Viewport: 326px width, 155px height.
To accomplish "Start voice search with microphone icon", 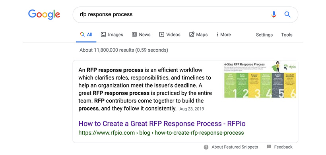I will [x=274, y=14].
